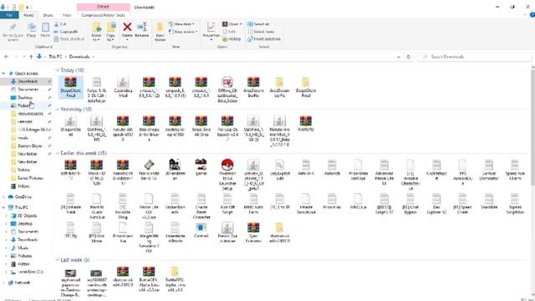
Task: Expand the Network tree node
Action: [3, 283]
